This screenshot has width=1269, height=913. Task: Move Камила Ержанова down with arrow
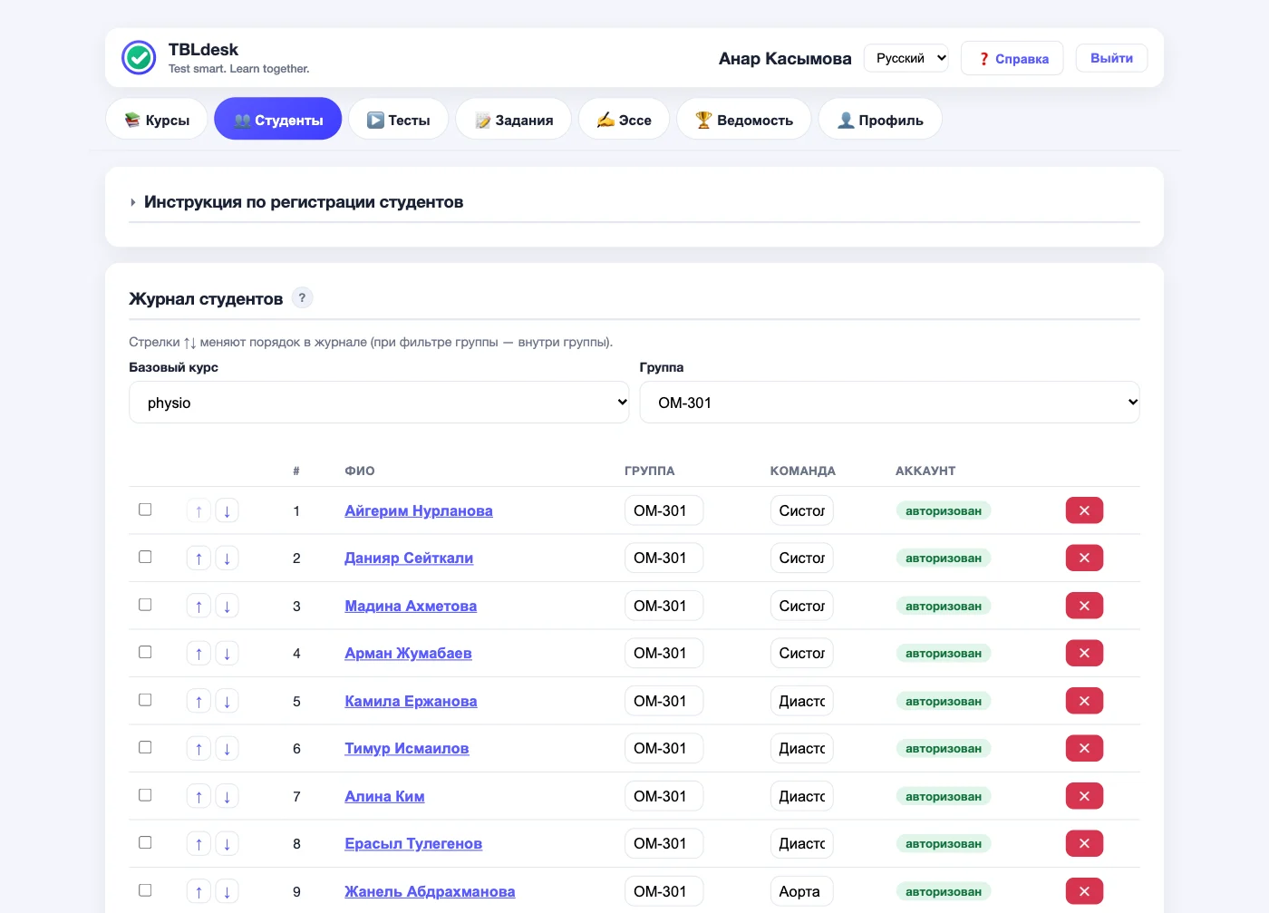pyautogui.click(x=227, y=701)
